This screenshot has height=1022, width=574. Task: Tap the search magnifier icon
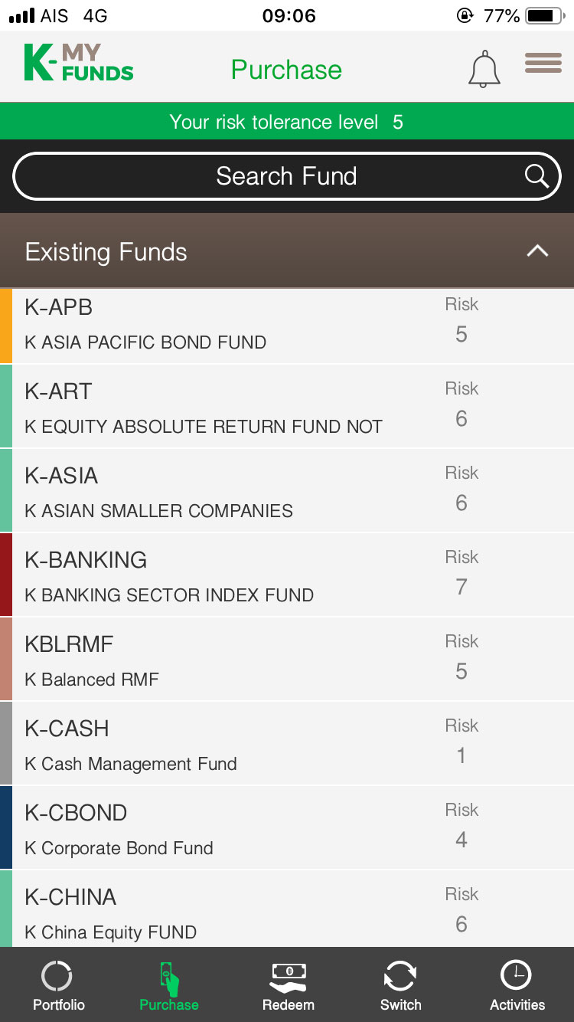tap(537, 176)
